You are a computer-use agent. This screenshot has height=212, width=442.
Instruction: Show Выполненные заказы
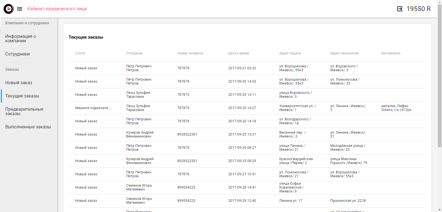28,127
